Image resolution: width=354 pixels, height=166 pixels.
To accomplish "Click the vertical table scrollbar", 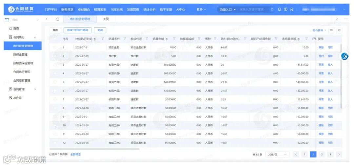I will click(341, 76).
